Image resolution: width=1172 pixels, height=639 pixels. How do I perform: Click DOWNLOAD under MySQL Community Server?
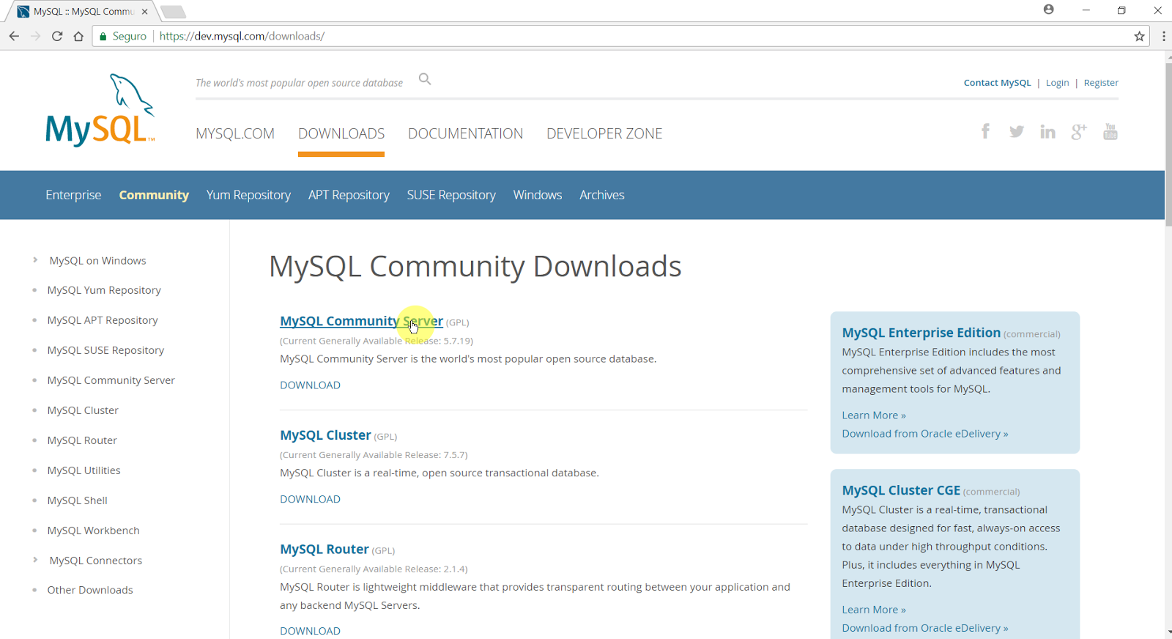coord(310,385)
